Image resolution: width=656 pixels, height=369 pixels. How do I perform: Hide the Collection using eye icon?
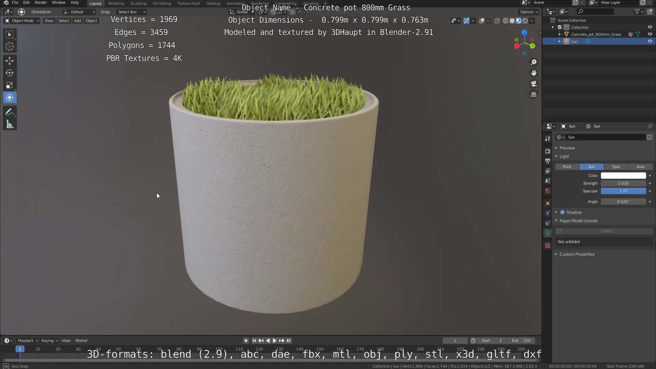coord(650,27)
